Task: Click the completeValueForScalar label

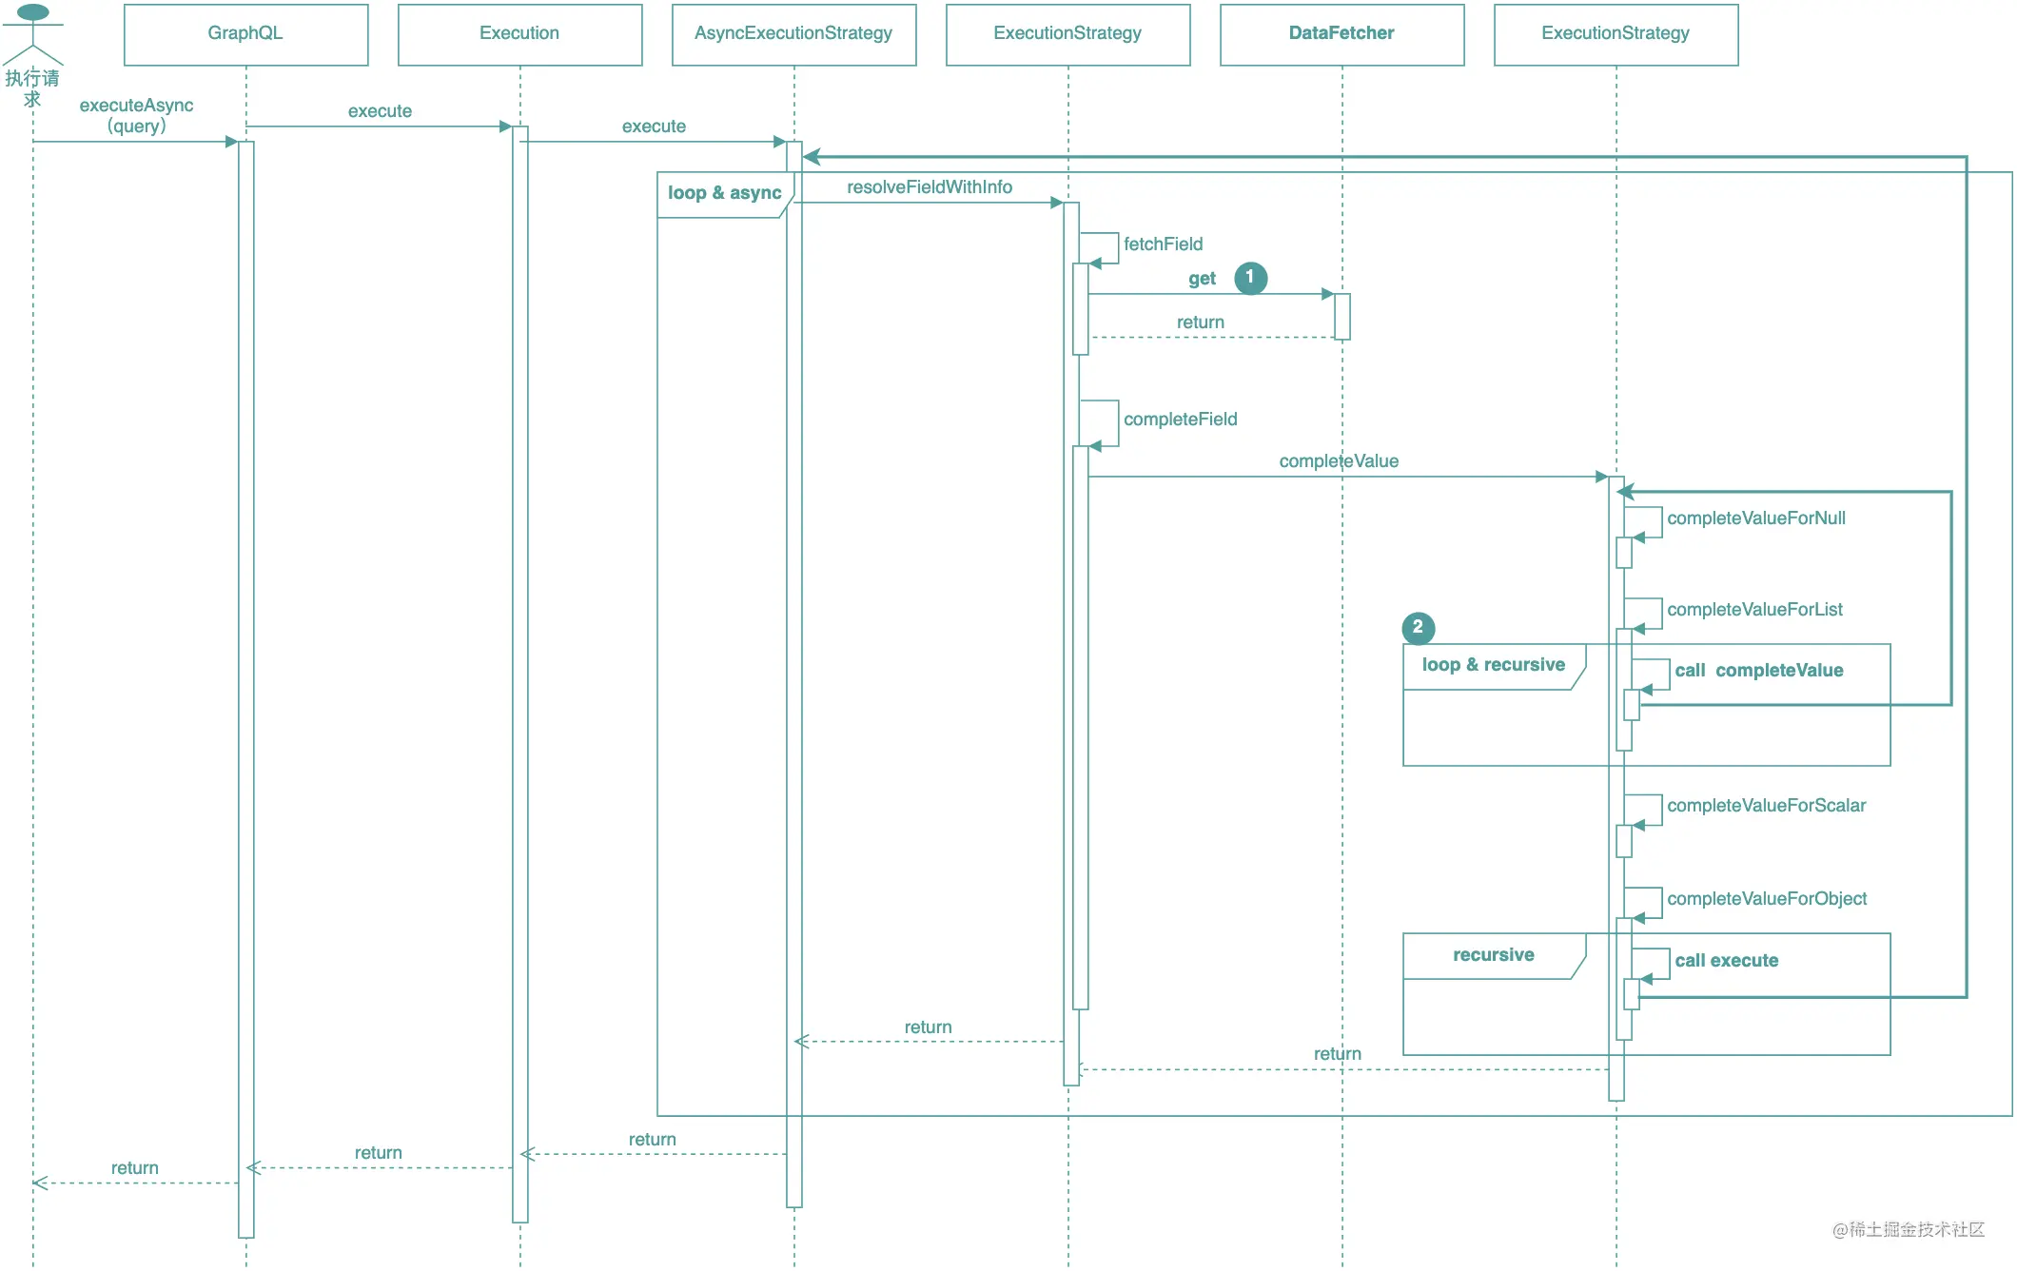Action: [1766, 806]
